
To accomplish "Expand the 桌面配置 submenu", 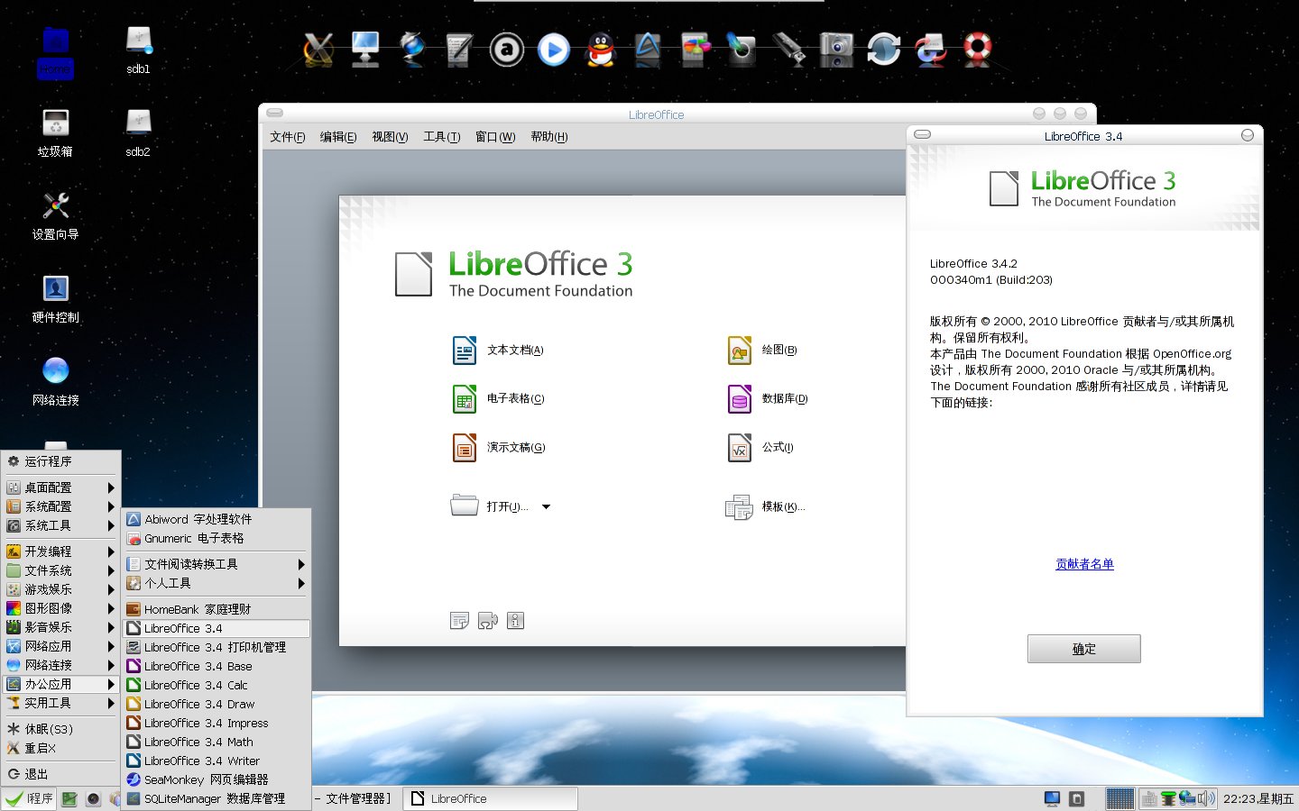I will [61, 488].
